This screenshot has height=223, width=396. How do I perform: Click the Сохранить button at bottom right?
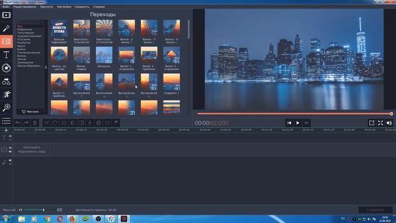pyautogui.click(x=376, y=210)
